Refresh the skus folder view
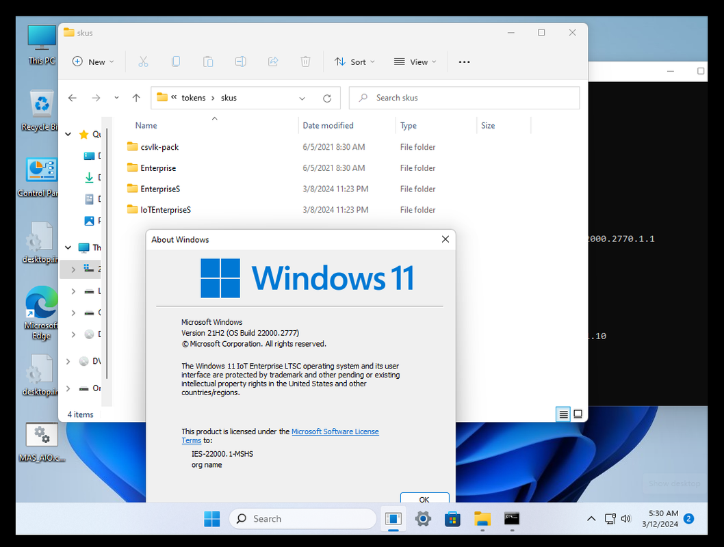Screen dimensions: 724x547 tap(327, 98)
